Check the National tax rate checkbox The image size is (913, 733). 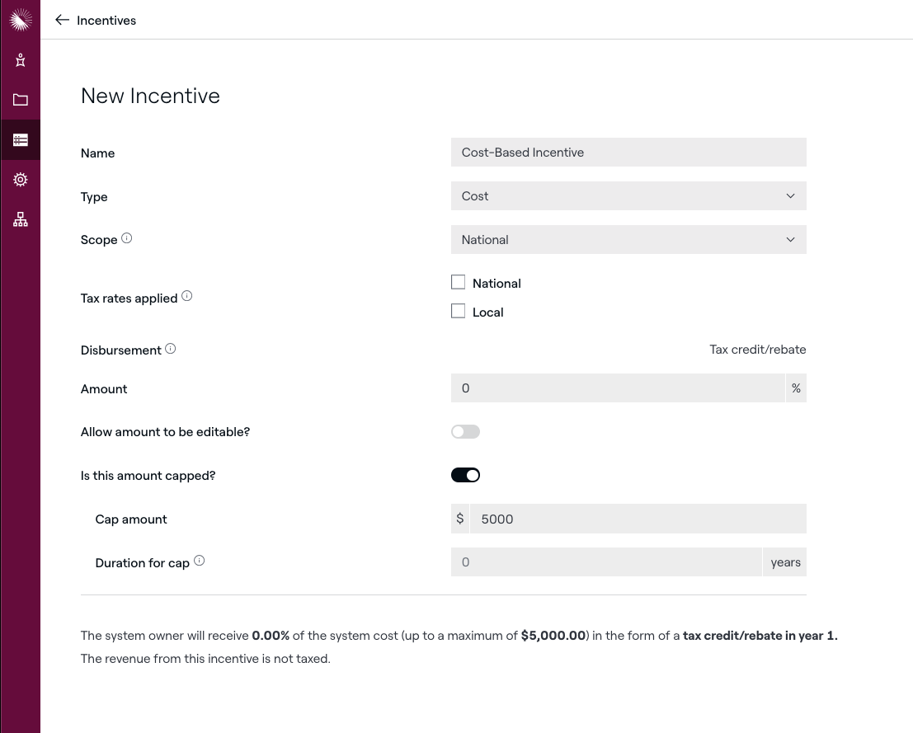[459, 283]
